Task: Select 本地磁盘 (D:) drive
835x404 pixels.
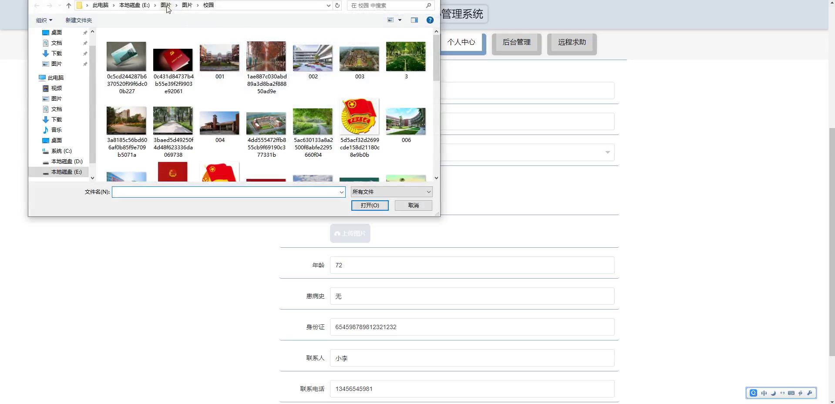Action: click(67, 161)
